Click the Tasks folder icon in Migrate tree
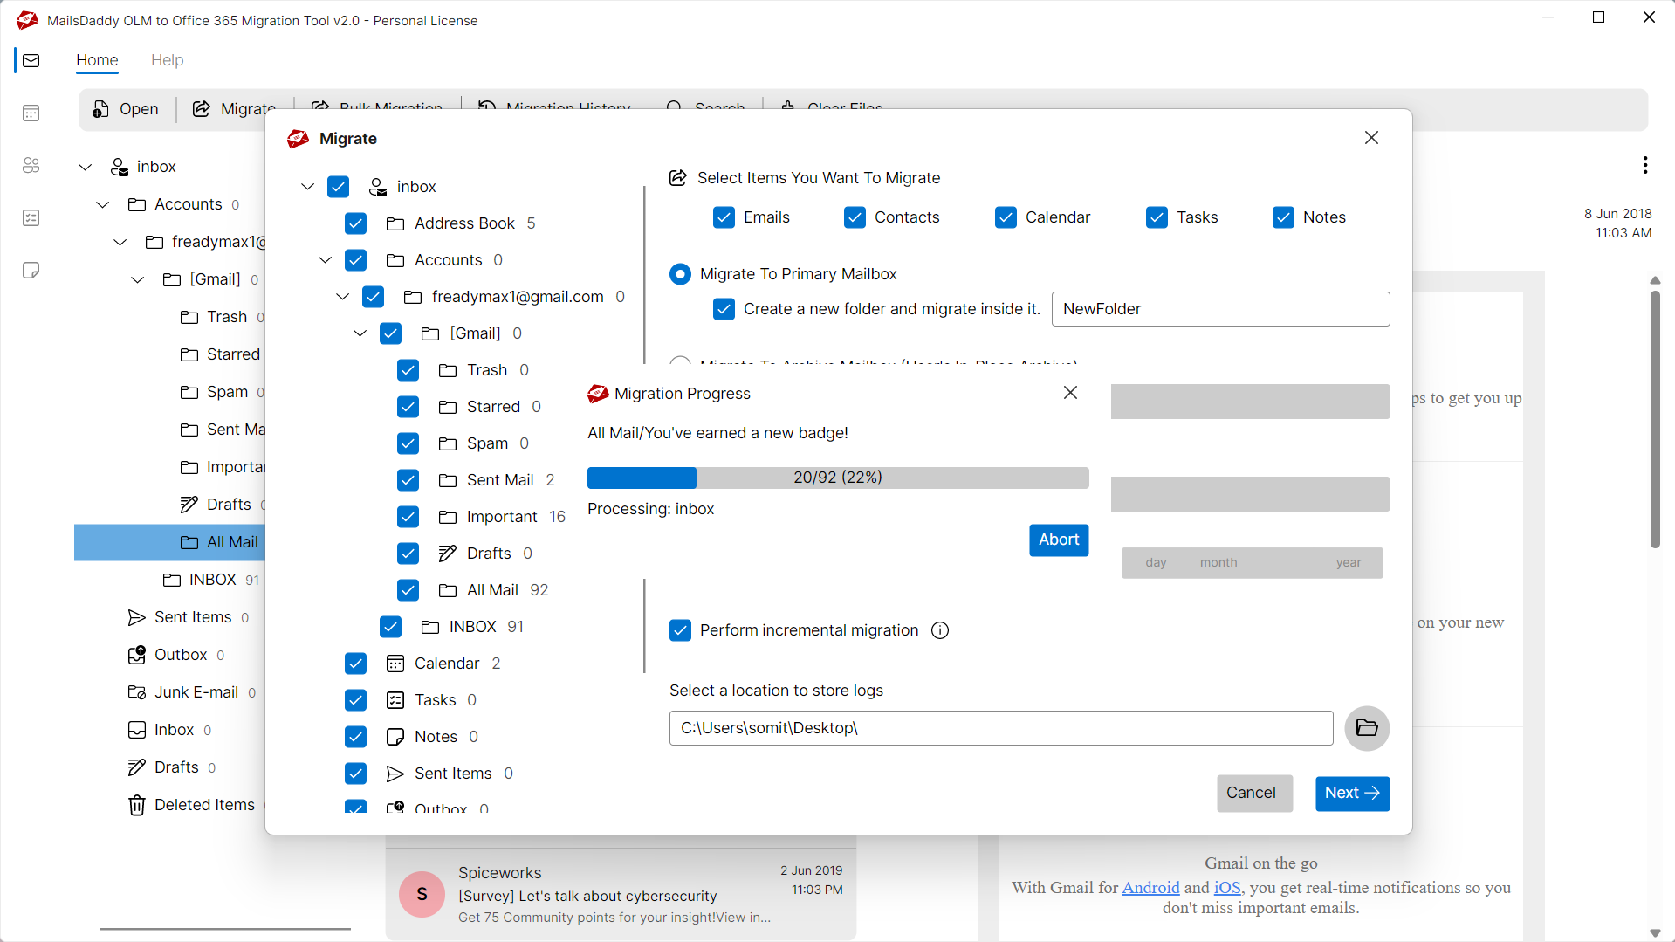This screenshot has width=1675, height=942. pos(395,700)
